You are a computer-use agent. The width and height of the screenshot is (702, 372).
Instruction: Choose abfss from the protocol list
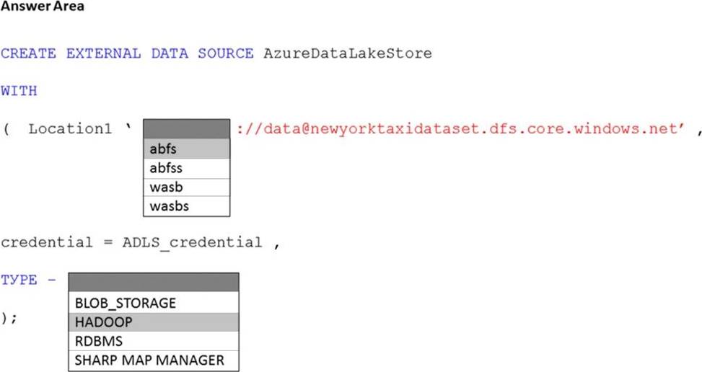[187, 169]
